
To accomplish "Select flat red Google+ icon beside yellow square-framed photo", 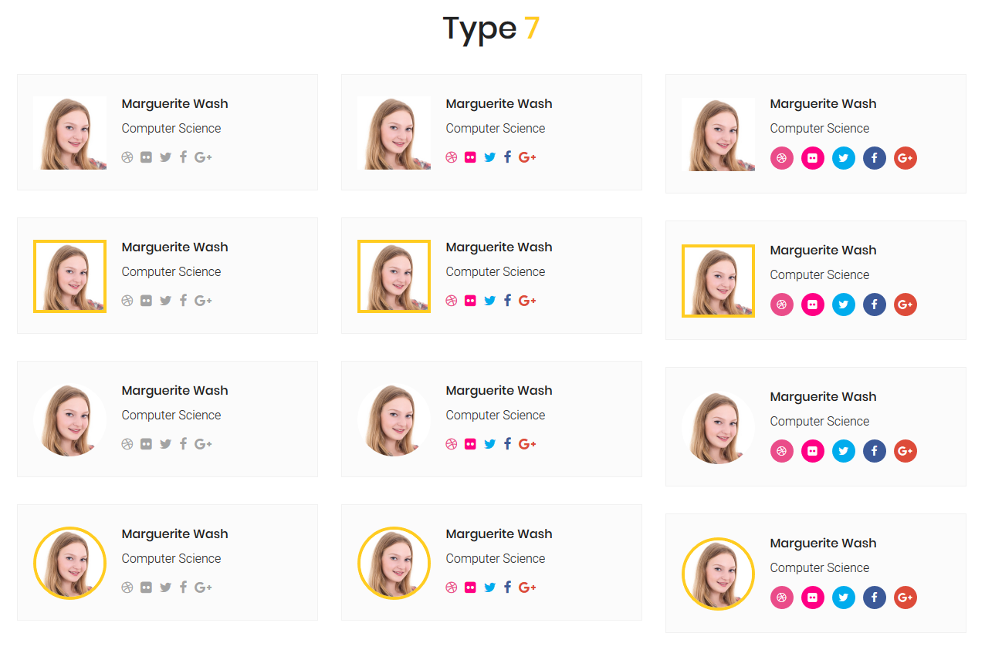I will click(527, 301).
